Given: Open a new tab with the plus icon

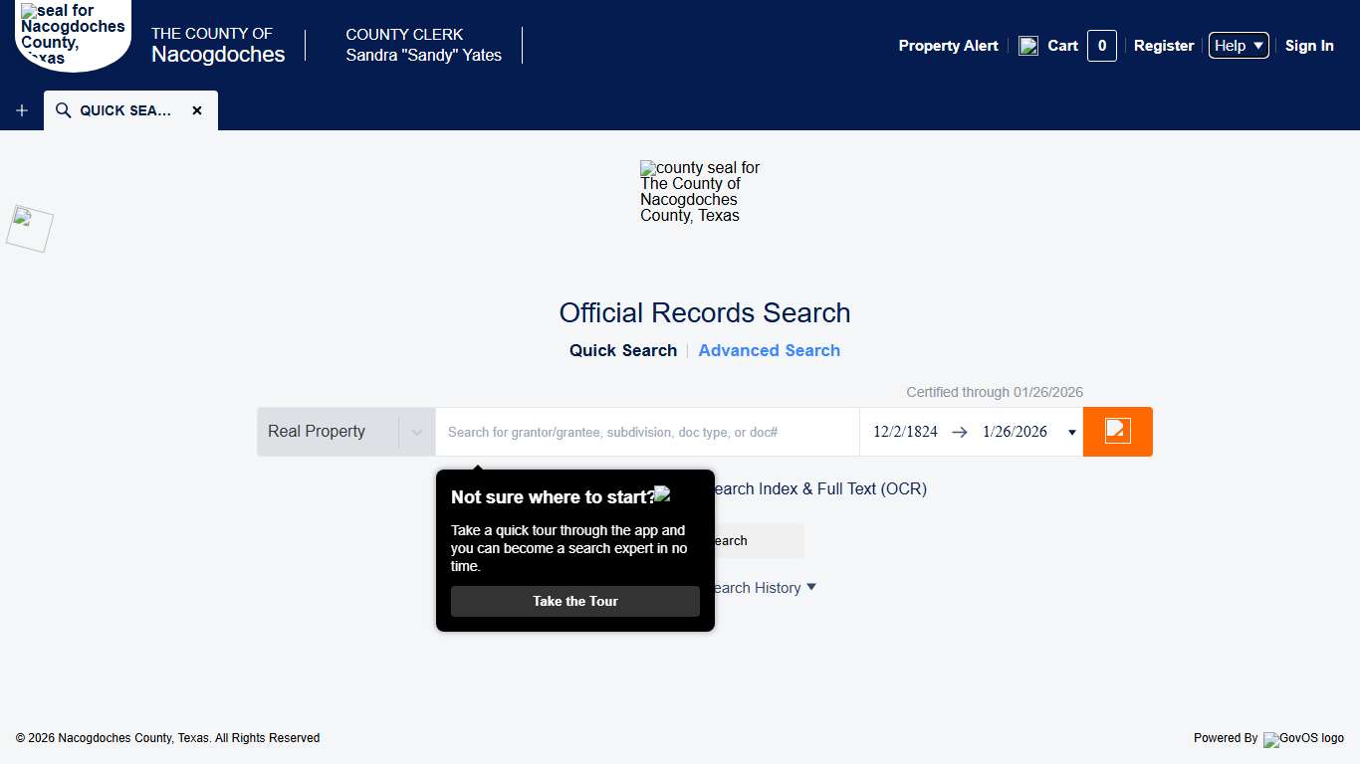Looking at the screenshot, I should (x=21, y=110).
